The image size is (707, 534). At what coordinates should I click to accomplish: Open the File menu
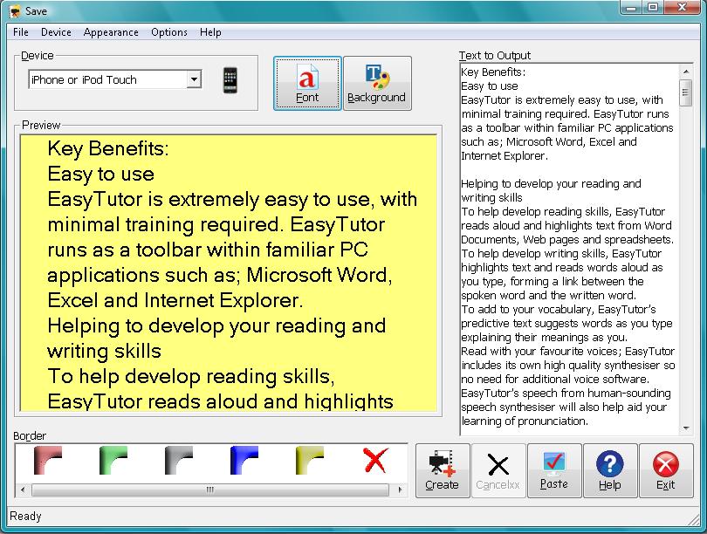(x=21, y=32)
